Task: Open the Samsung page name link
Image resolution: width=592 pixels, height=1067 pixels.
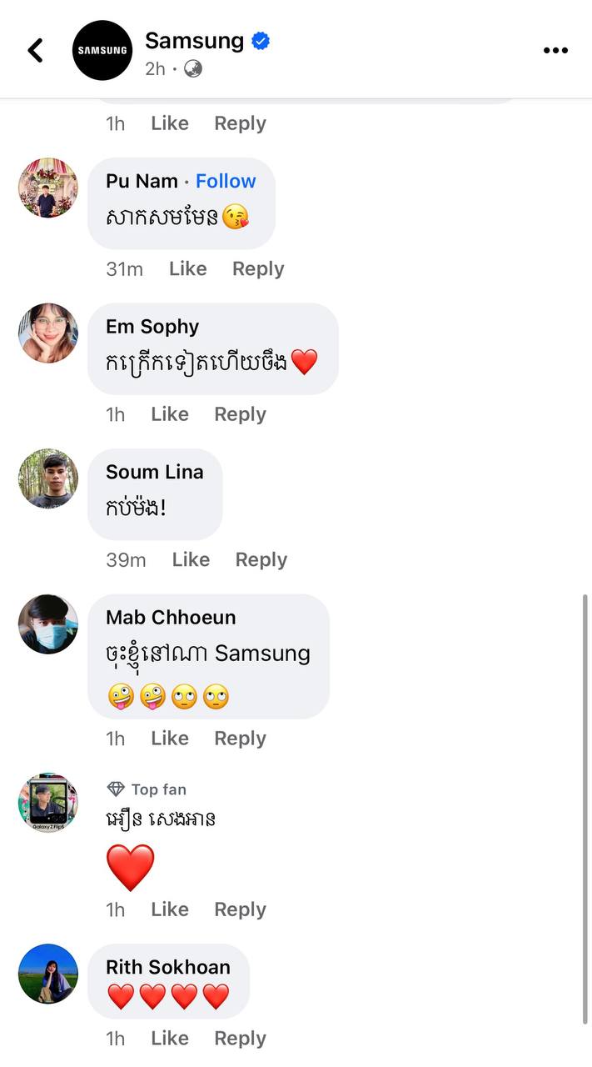Action: click(194, 40)
